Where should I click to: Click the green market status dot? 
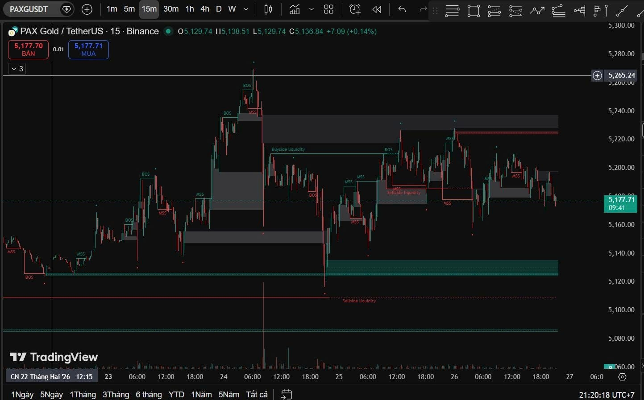[x=168, y=31]
